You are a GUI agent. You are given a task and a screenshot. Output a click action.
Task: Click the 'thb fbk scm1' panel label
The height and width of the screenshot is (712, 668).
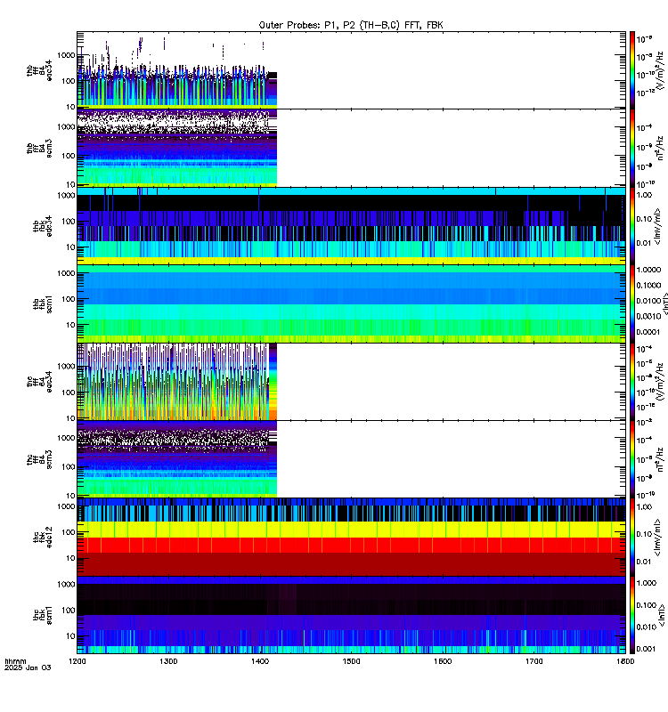[x=43, y=303]
